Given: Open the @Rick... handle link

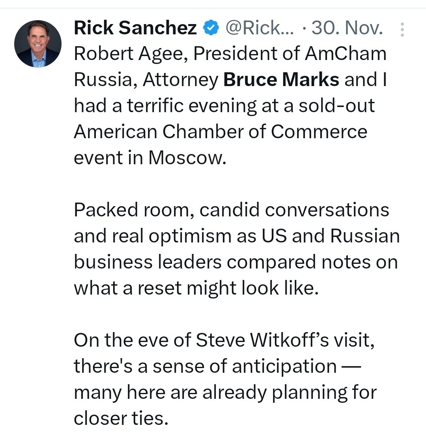Looking at the screenshot, I should point(259,28).
